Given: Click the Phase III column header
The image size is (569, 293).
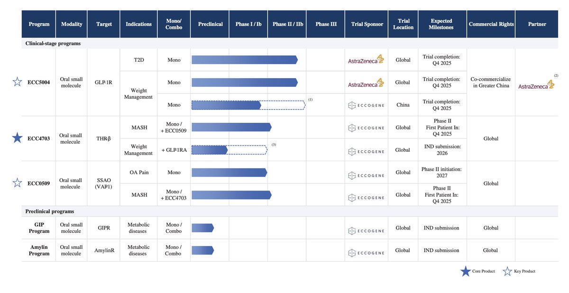Looking at the screenshot, I should point(326,24).
